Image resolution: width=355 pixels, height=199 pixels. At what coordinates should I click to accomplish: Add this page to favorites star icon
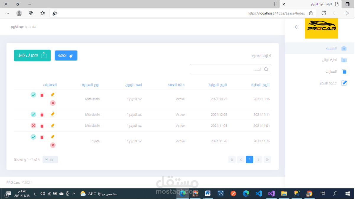click(x=55, y=13)
